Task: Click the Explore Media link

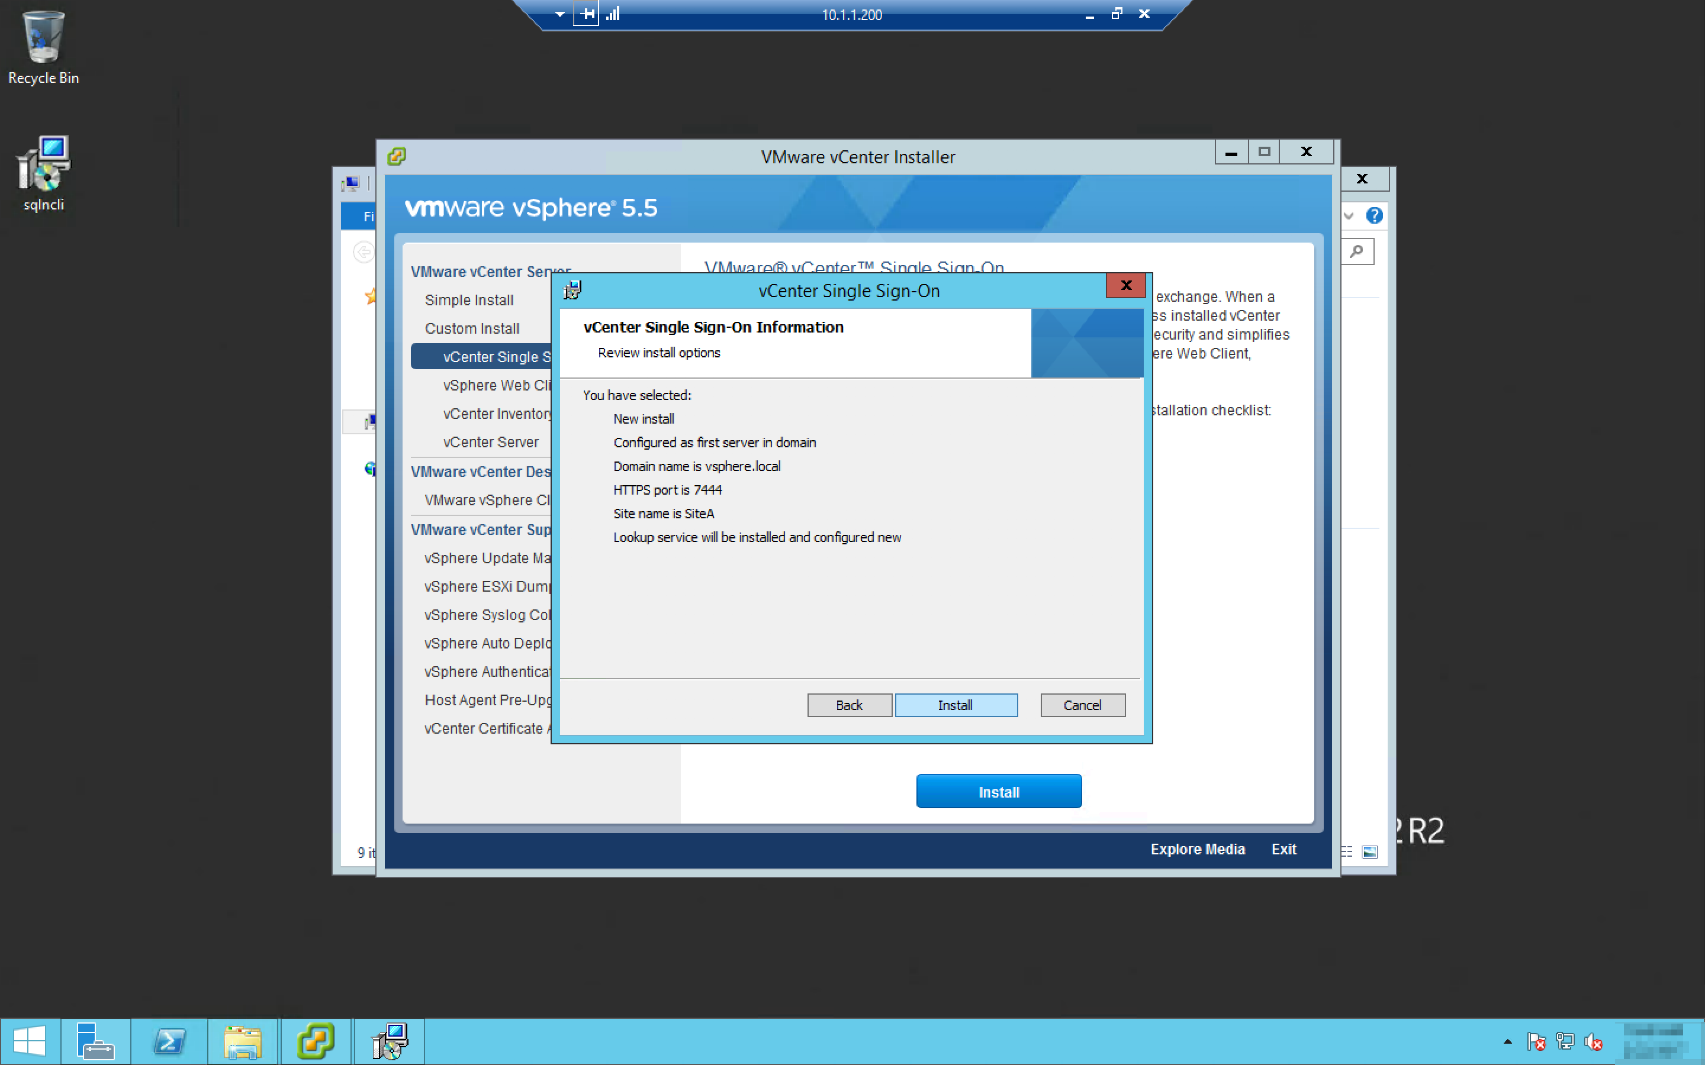Action: 1197,850
